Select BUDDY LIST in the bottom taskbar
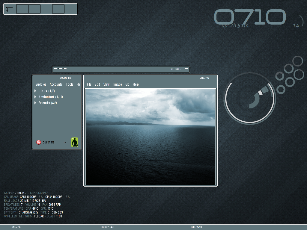The width and height of the screenshot is (307, 230). click(108, 227)
